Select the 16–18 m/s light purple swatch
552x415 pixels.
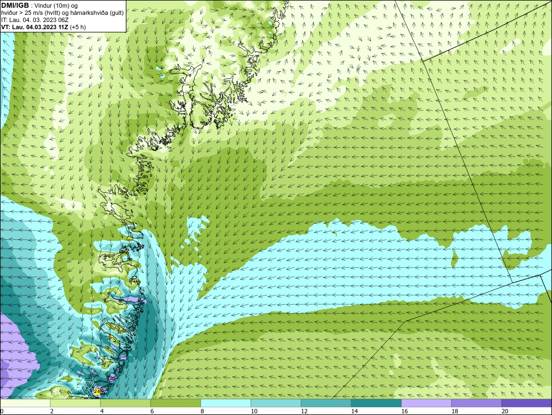[426, 403]
